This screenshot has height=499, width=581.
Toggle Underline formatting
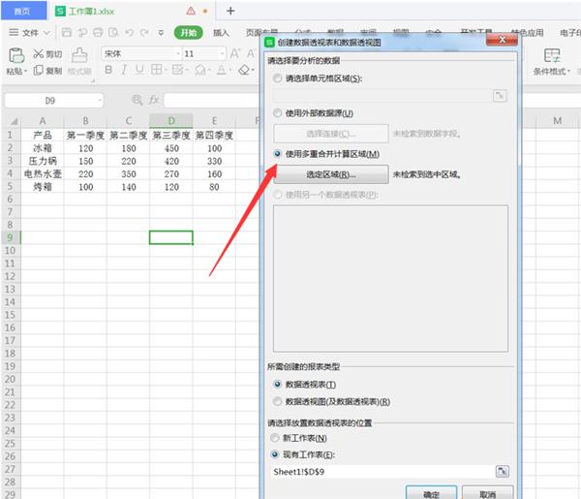pos(139,70)
